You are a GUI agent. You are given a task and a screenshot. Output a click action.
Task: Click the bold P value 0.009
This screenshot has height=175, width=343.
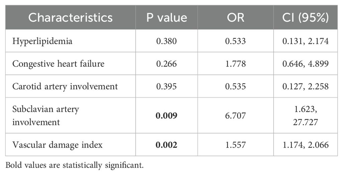(x=166, y=115)
